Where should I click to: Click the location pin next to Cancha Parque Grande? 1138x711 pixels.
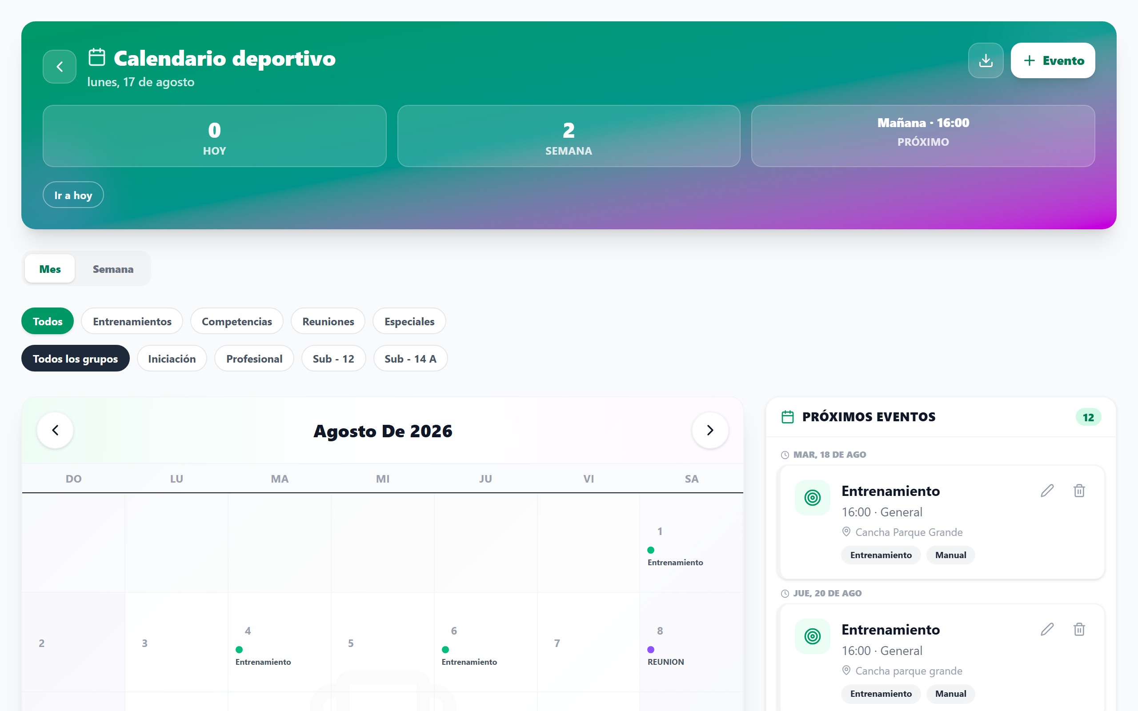coord(846,532)
